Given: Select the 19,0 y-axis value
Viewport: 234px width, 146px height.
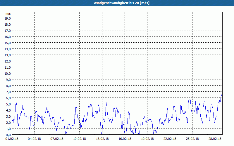Looking at the screenshot, I should [x=8, y=18].
